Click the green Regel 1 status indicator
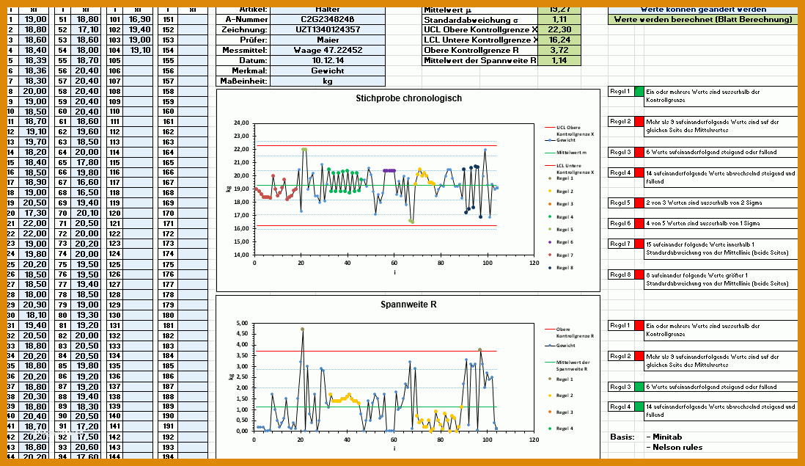 (x=639, y=92)
